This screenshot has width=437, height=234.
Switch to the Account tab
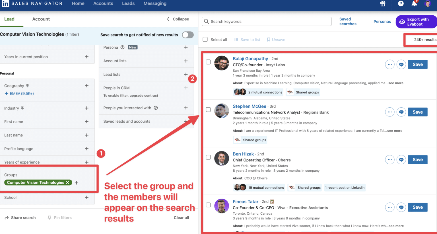point(41,19)
